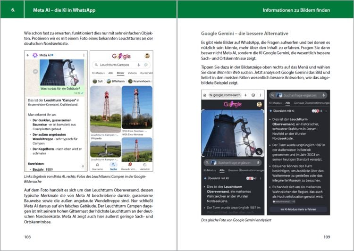The height and width of the screenshot is (251, 354).
Task: Tap the plus icon to open a new browser tab
Action: (245, 95)
